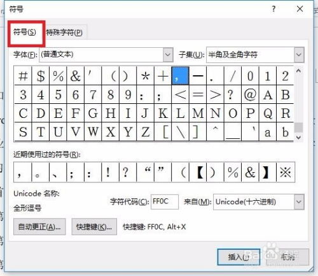Open the 来自 Unicode encoding dropdown
Viewport: 318px width, 276px height.
pos(299,202)
